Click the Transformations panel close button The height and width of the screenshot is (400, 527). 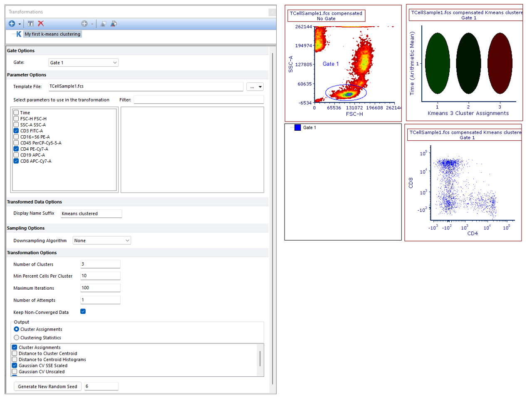(272, 12)
